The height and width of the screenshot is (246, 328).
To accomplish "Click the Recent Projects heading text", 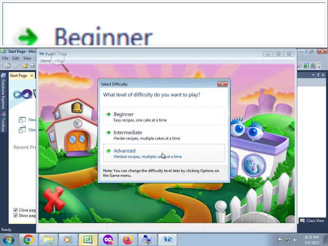I will click(25, 147).
